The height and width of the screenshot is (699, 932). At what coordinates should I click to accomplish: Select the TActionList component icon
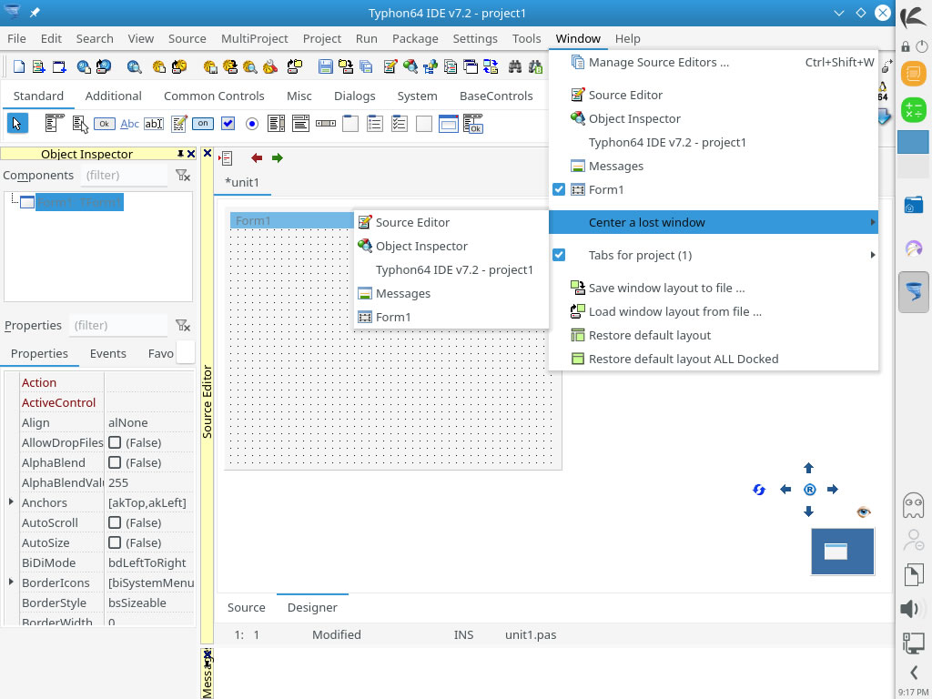pos(473,124)
